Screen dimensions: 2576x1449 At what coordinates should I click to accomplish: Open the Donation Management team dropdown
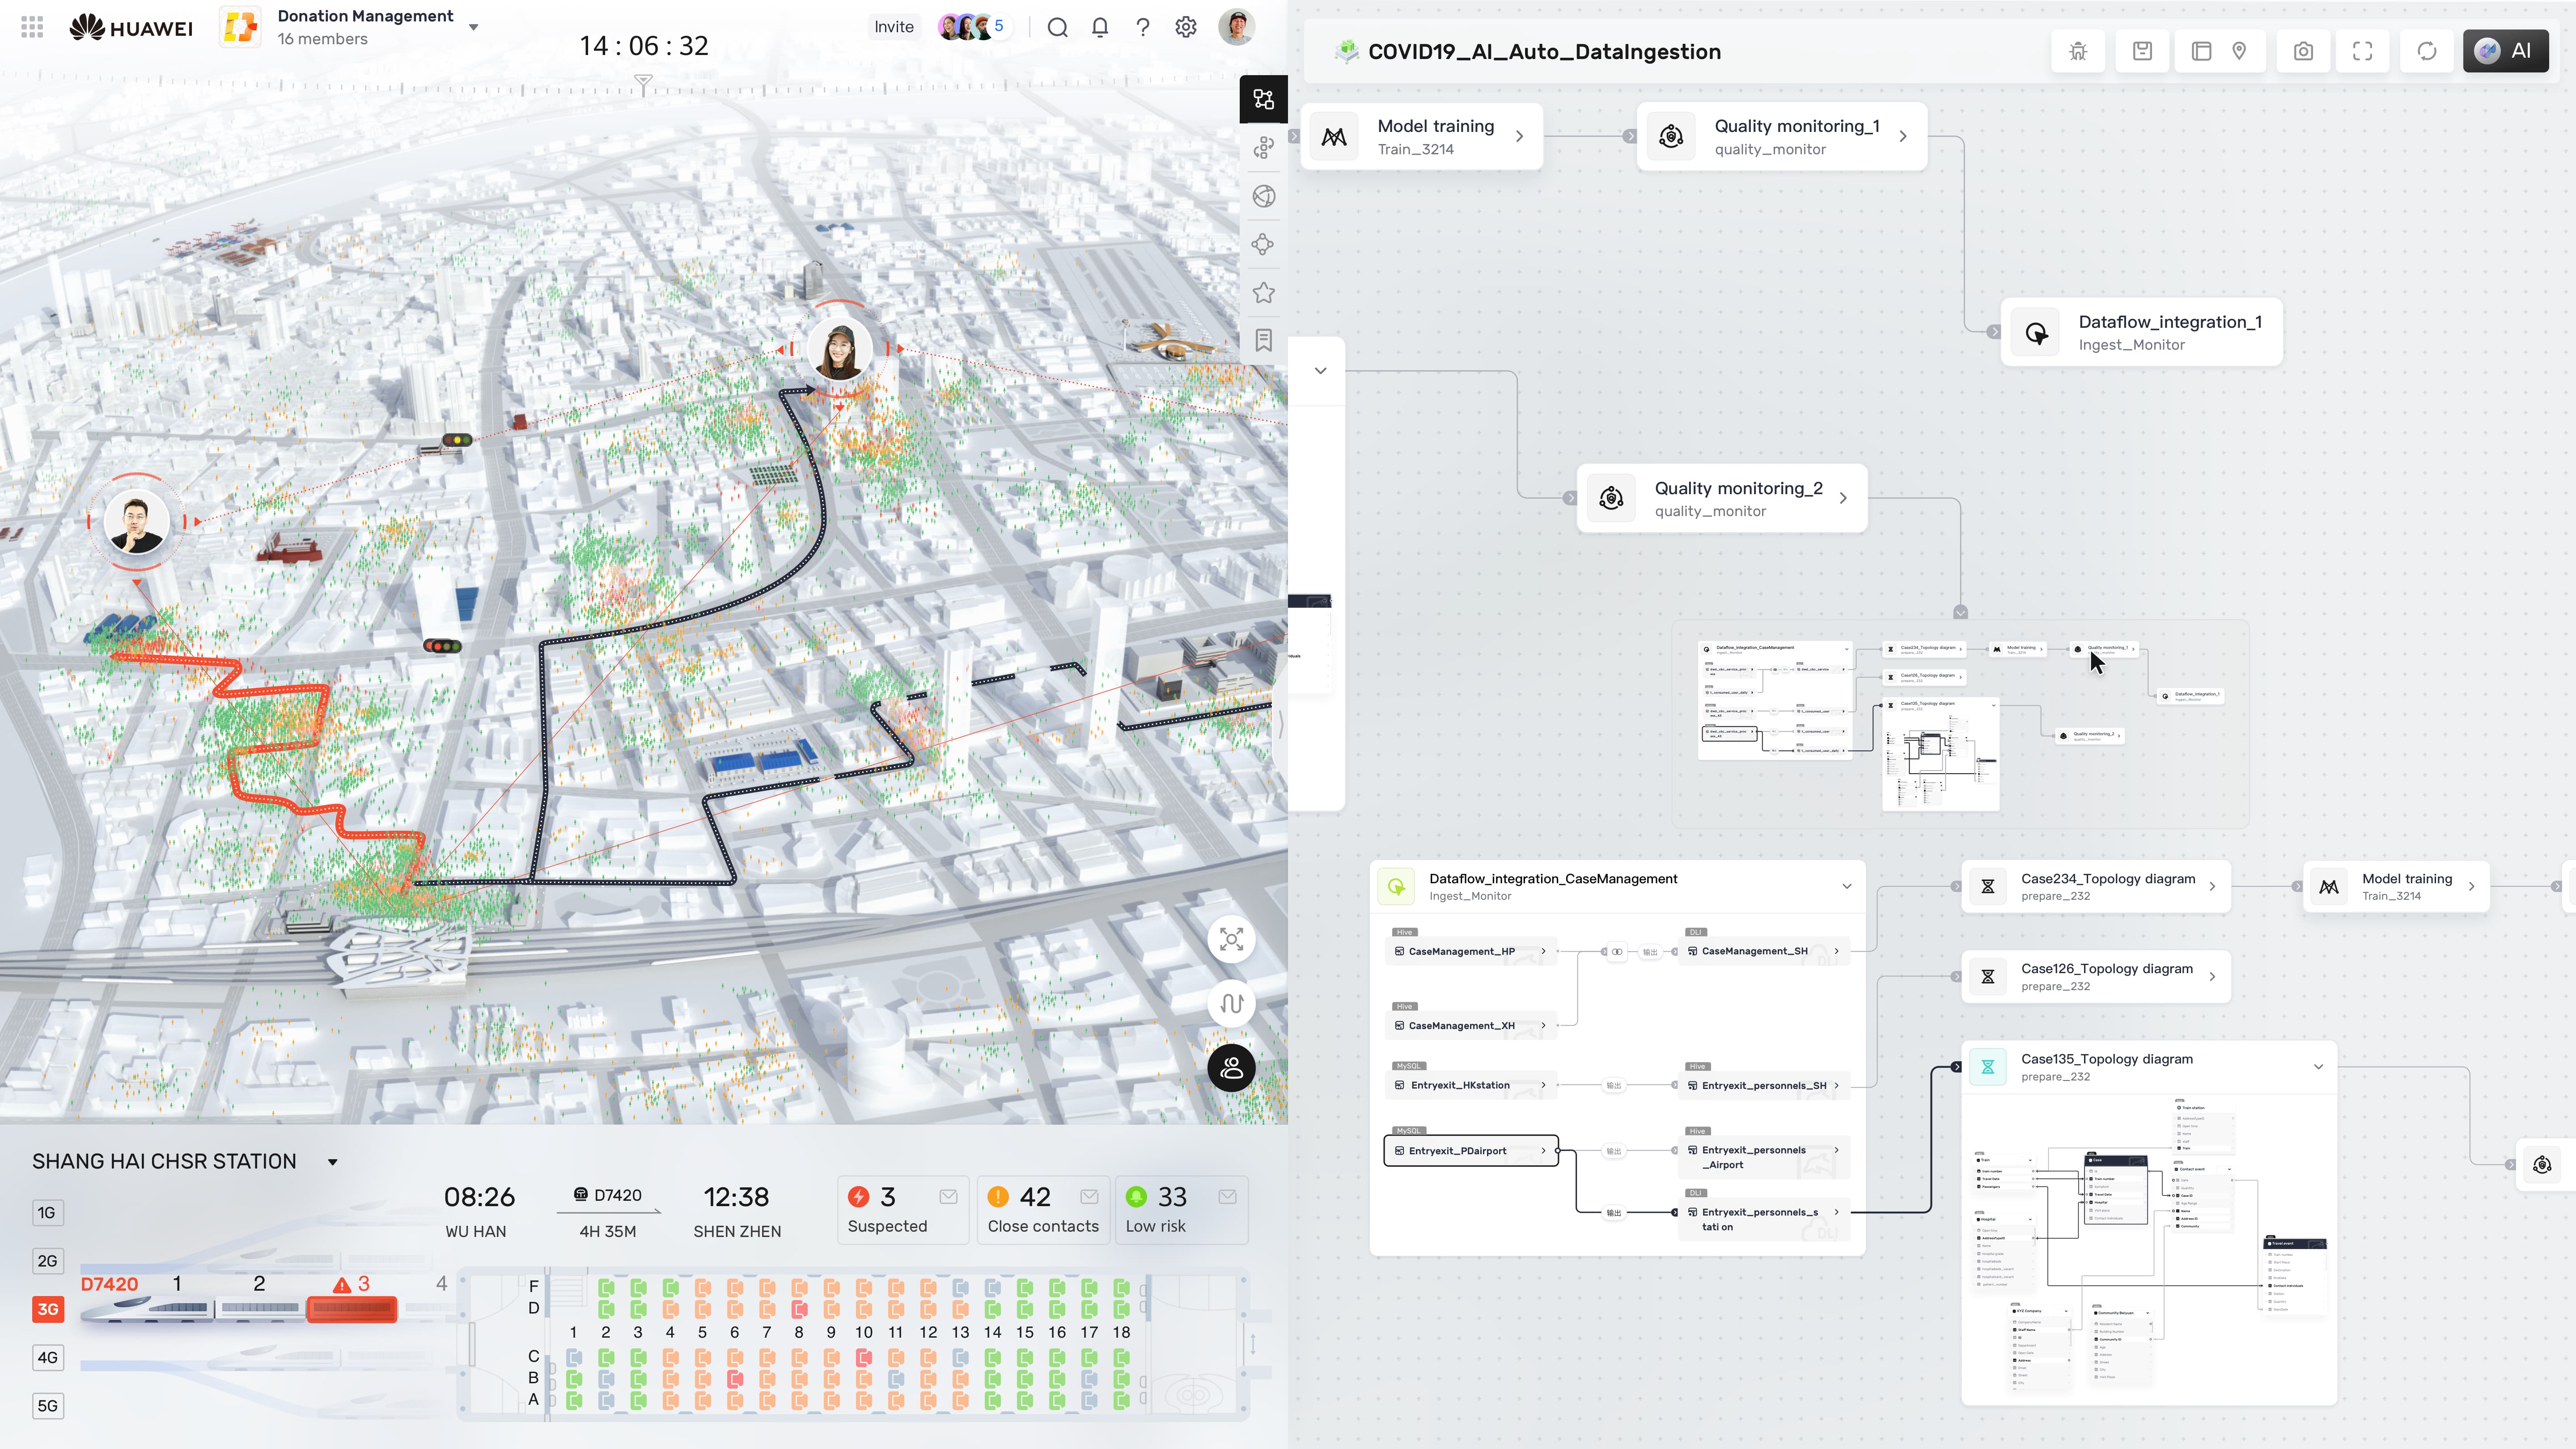(473, 27)
